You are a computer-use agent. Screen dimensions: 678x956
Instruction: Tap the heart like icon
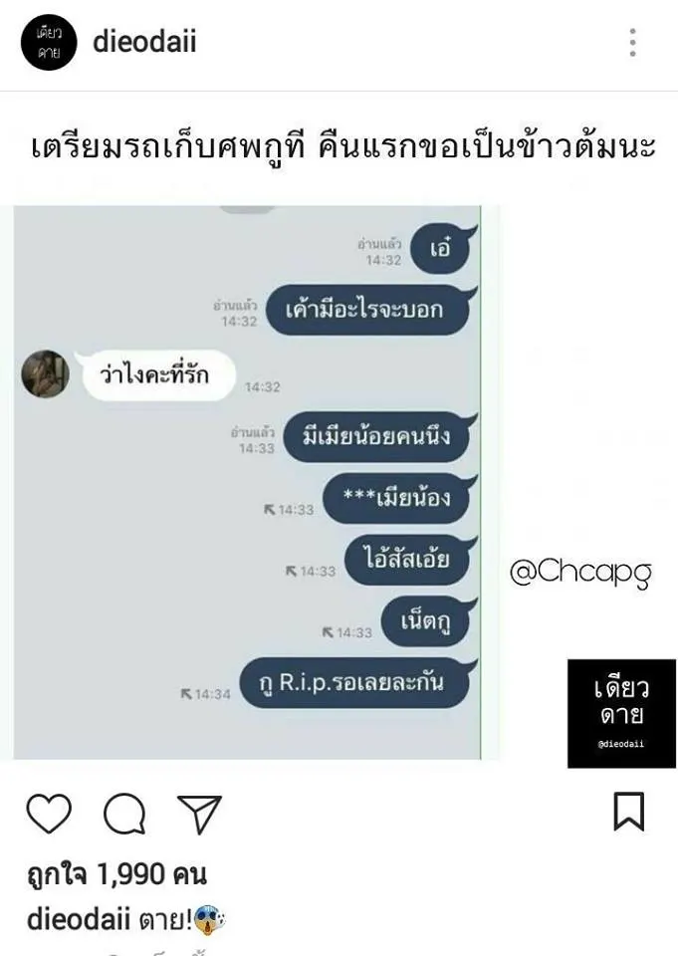coord(49,814)
